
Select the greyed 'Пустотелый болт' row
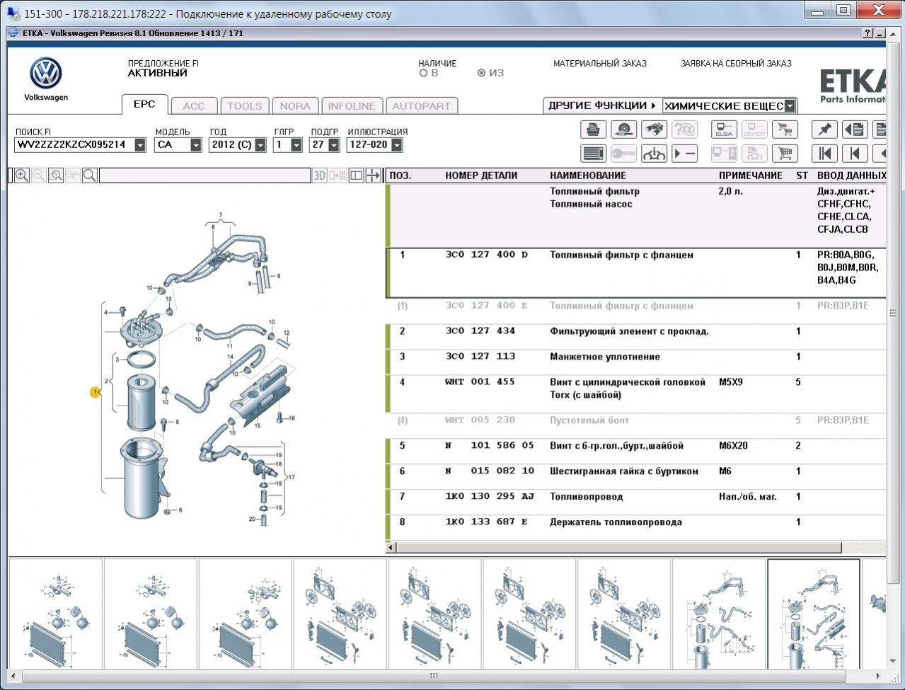tap(635, 425)
